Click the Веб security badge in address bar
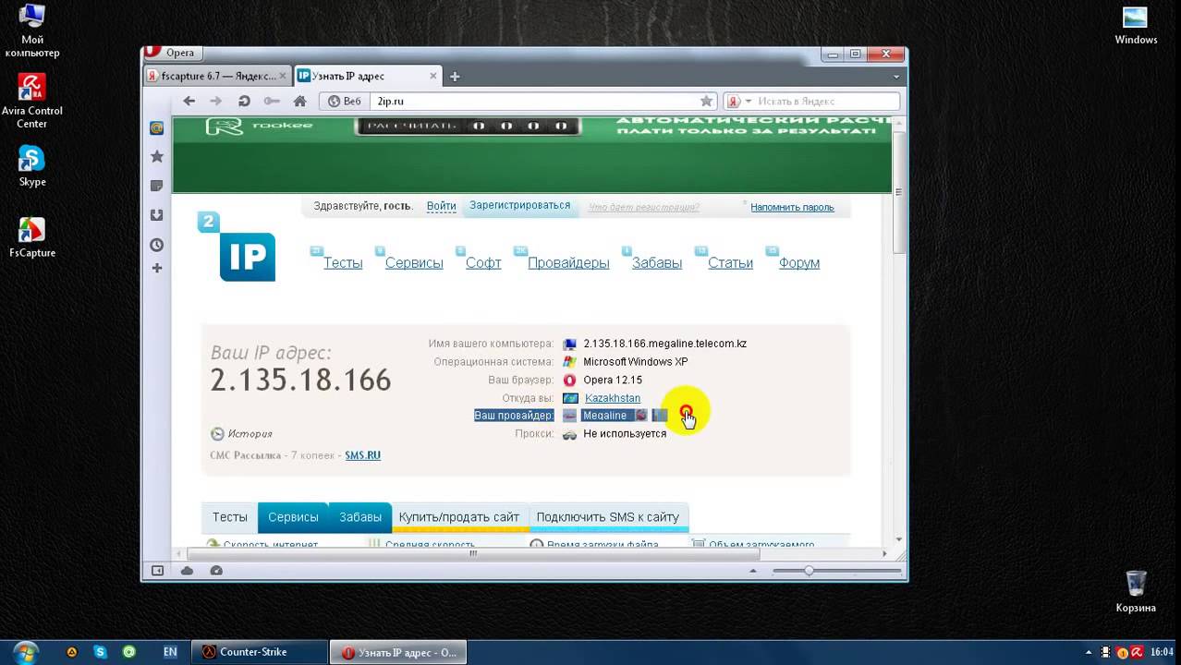Viewport: 1181px width, 665px height. pyautogui.click(x=345, y=101)
